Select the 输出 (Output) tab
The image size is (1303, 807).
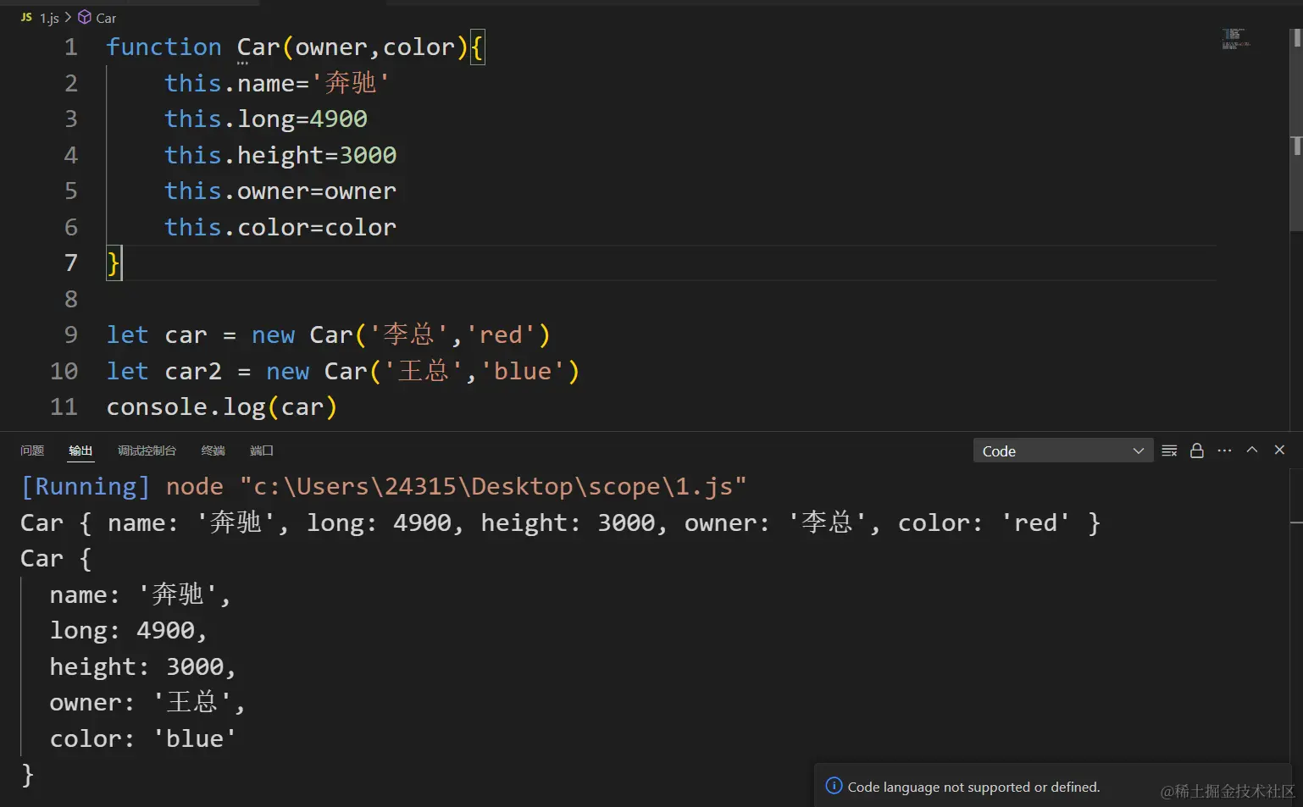click(x=80, y=450)
